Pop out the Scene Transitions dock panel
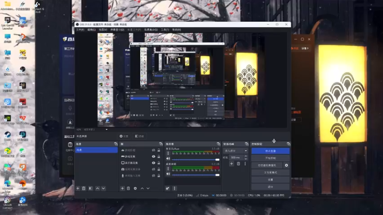This screenshot has width=383, height=215. tap(247, 144)
